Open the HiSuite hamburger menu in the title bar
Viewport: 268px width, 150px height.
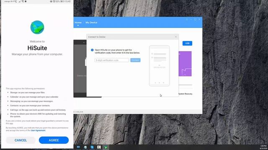tap(187, 20)
